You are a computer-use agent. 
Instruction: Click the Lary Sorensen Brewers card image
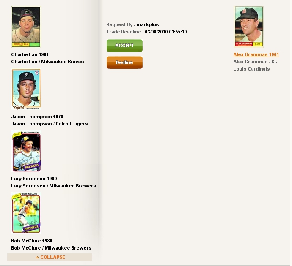pyautogui.click(x=26, y=151)
